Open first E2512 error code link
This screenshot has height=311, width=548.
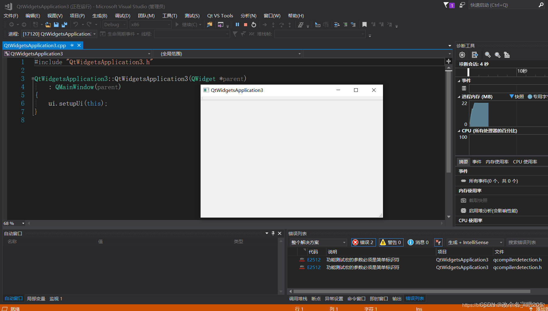pyautogui.click(x=314, y=260)
